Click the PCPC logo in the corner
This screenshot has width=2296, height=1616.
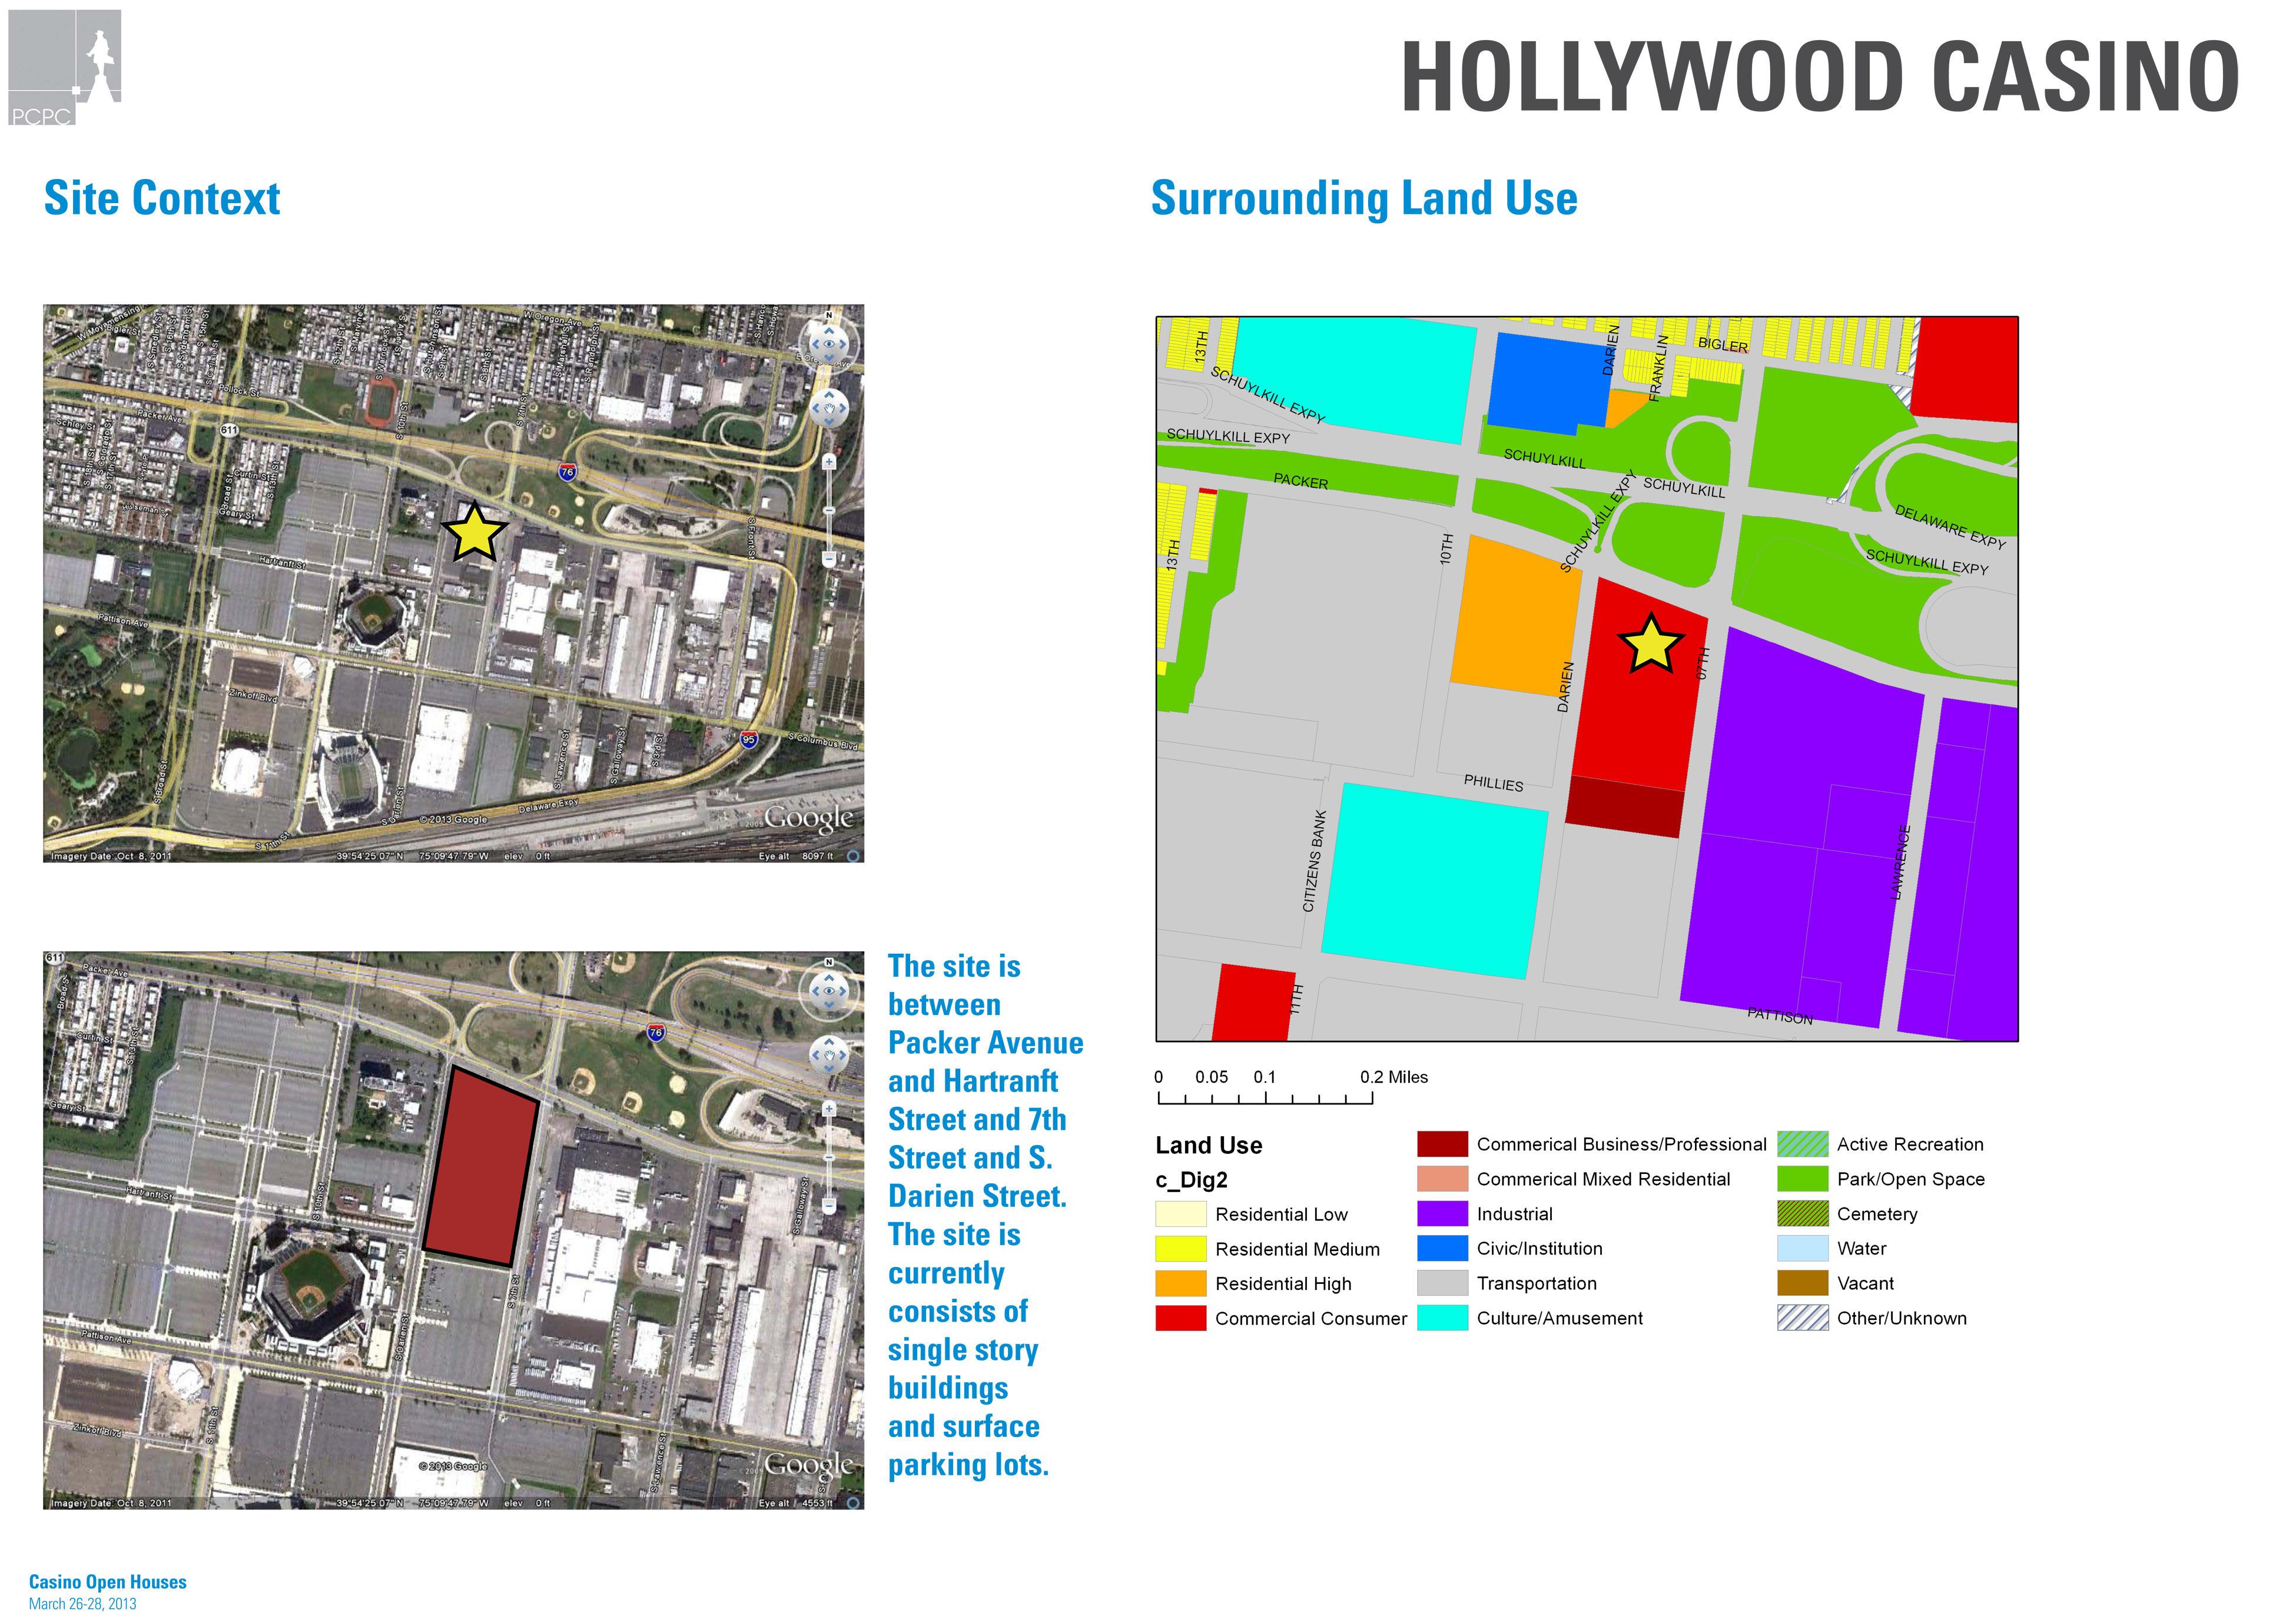click(x=65, y=67)
